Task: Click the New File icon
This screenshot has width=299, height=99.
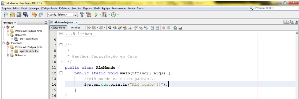Action: click(x=6, y=15)
